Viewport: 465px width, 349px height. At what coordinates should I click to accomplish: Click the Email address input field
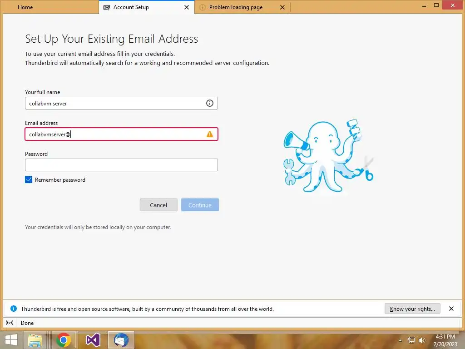point(121,134)
